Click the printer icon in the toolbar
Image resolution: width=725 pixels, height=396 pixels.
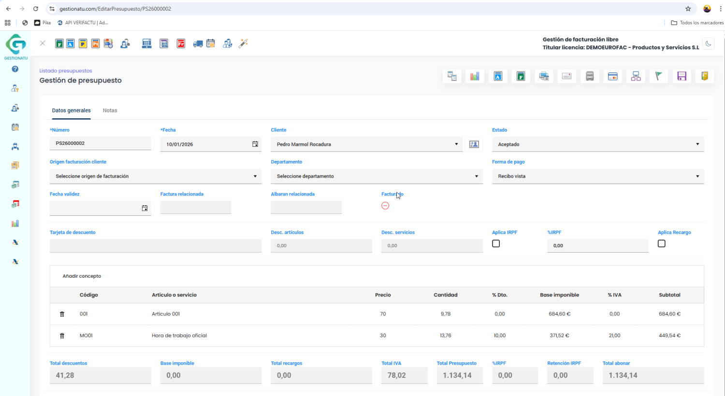[x=544, y=76]
